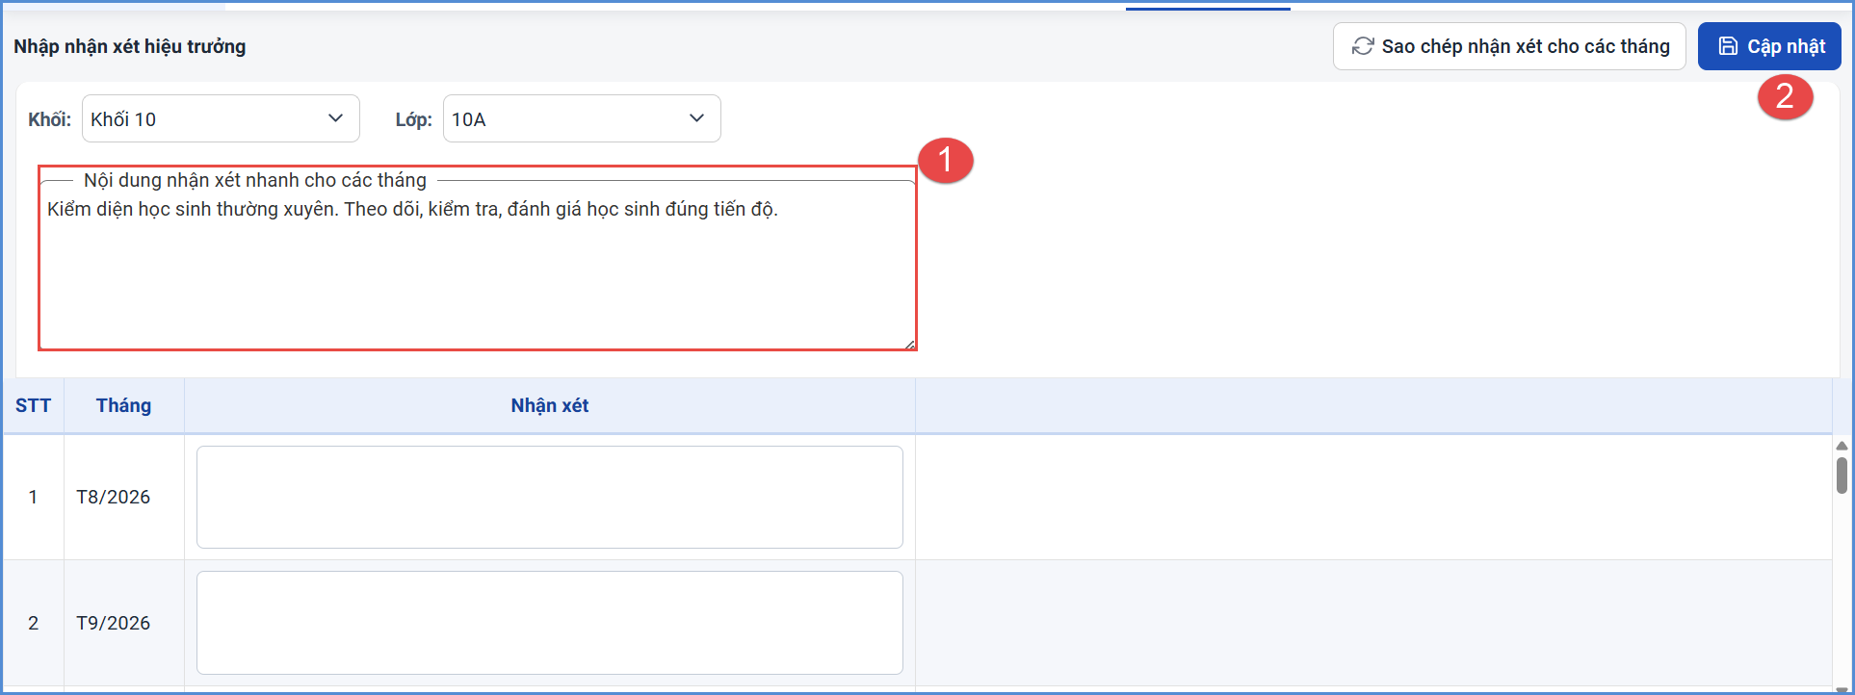
Task: Click the table's vertical scrollbar thumb
Action: (x=1842, y=476)
